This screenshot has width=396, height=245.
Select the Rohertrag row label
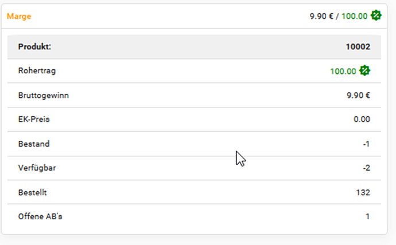click(37, 71)
